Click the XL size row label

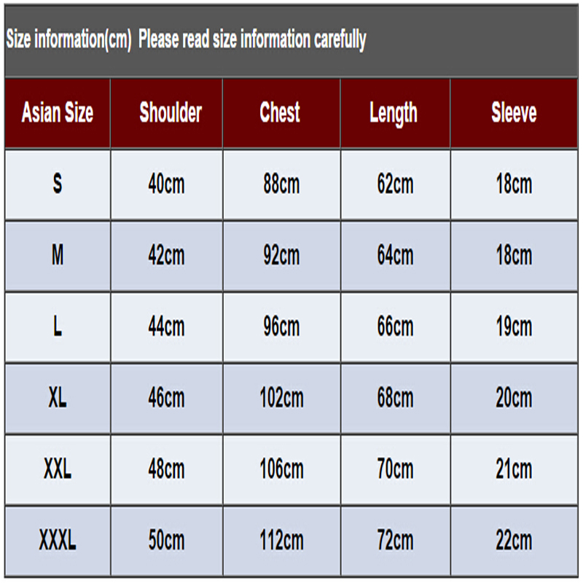pos(58,398)
